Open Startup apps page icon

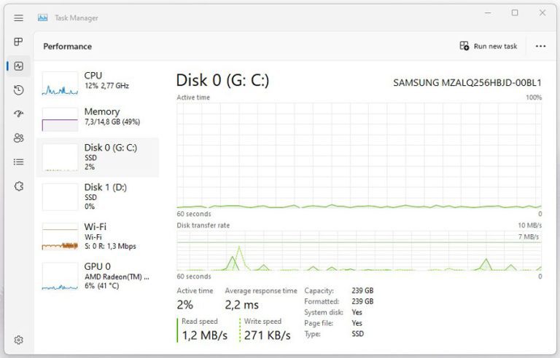(x=19, y=114)
